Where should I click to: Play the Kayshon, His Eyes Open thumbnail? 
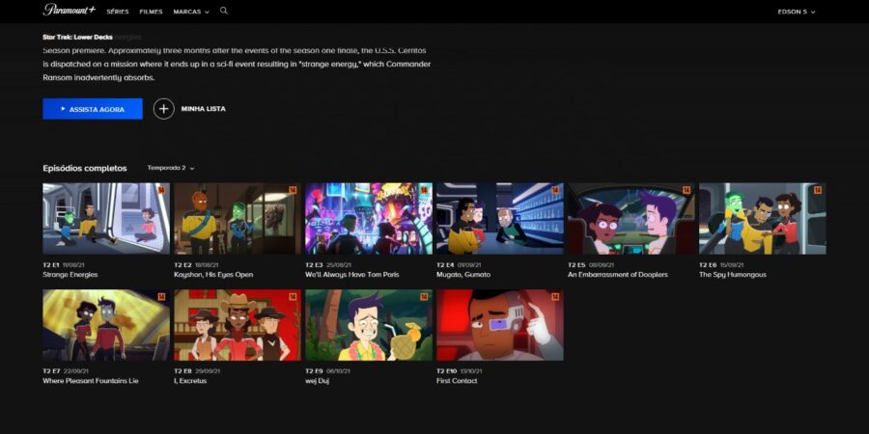click(238, 219)
